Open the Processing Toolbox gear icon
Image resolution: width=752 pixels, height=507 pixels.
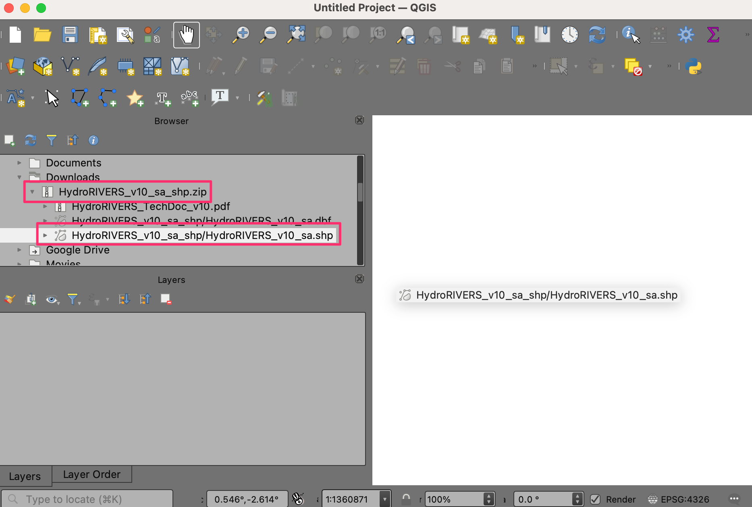pyautogui.click(x=685, y=35)
